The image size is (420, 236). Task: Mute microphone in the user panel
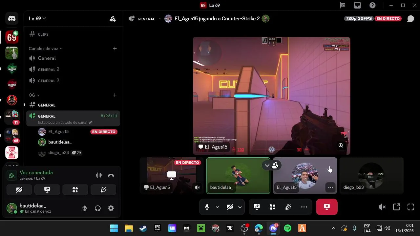(x=85, y=208)
